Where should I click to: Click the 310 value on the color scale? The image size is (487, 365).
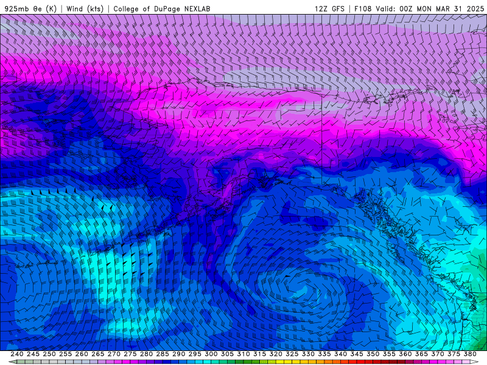point(243,354)
